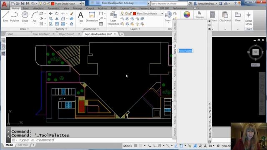Toggle object snap tracking in status bar

[176, 146]
